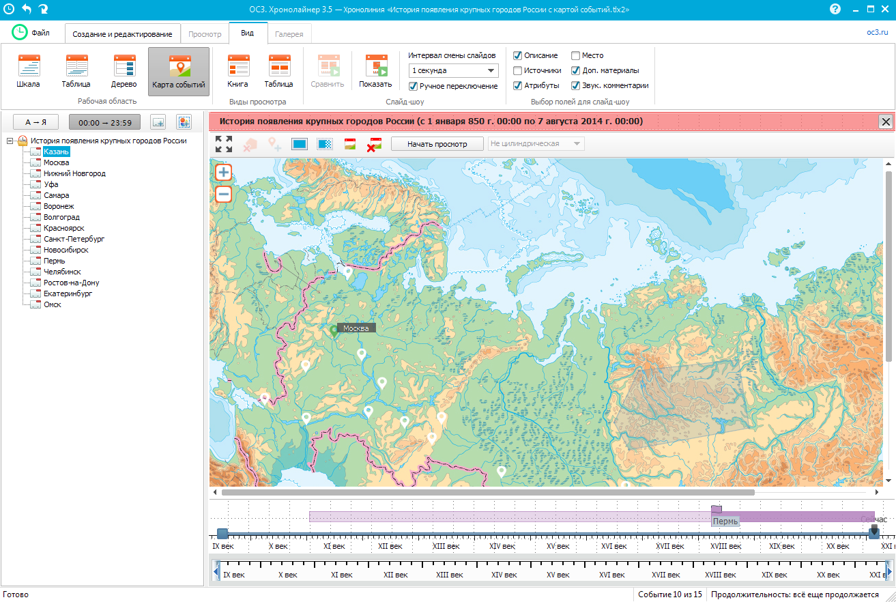The height and width of the screenshot is (602, 896).
Task: Select the Карта событий workspace
Action: click(x=178, y=70)
